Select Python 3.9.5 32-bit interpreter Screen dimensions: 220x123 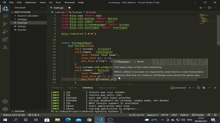(x=14, y=115)
